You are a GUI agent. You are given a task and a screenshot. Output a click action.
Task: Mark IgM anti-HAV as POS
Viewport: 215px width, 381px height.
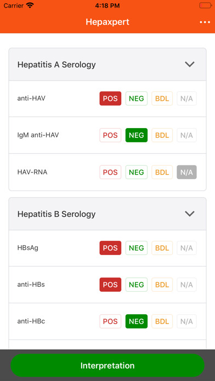(x=110, y=135)
